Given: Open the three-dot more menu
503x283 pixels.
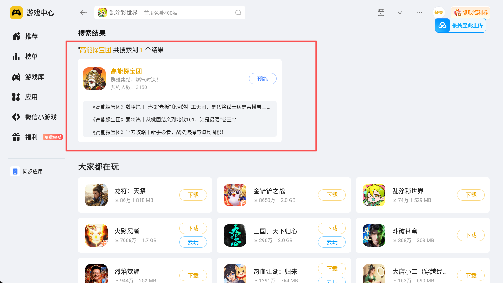Looking at the screenshot, I should click(419, 13).
